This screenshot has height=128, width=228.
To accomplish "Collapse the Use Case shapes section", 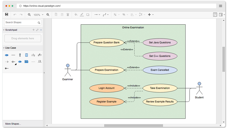I will pos(4,48).
